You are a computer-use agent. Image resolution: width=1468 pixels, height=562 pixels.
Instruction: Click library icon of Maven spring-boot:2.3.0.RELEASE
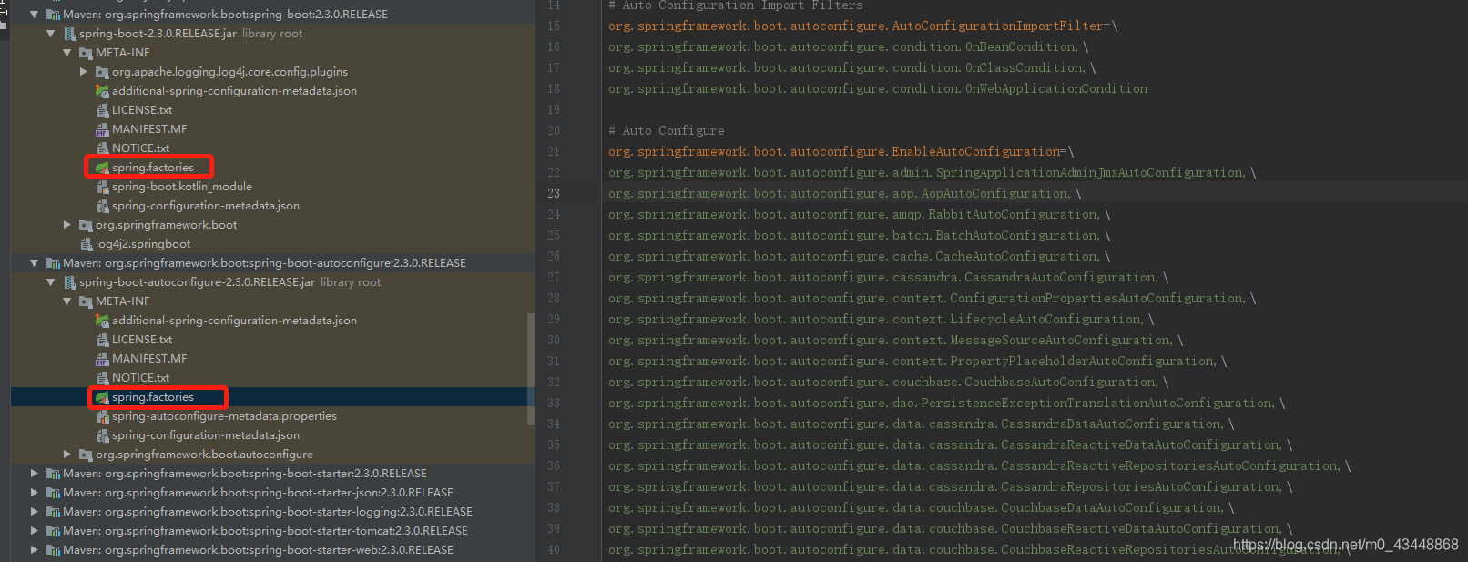53,15
